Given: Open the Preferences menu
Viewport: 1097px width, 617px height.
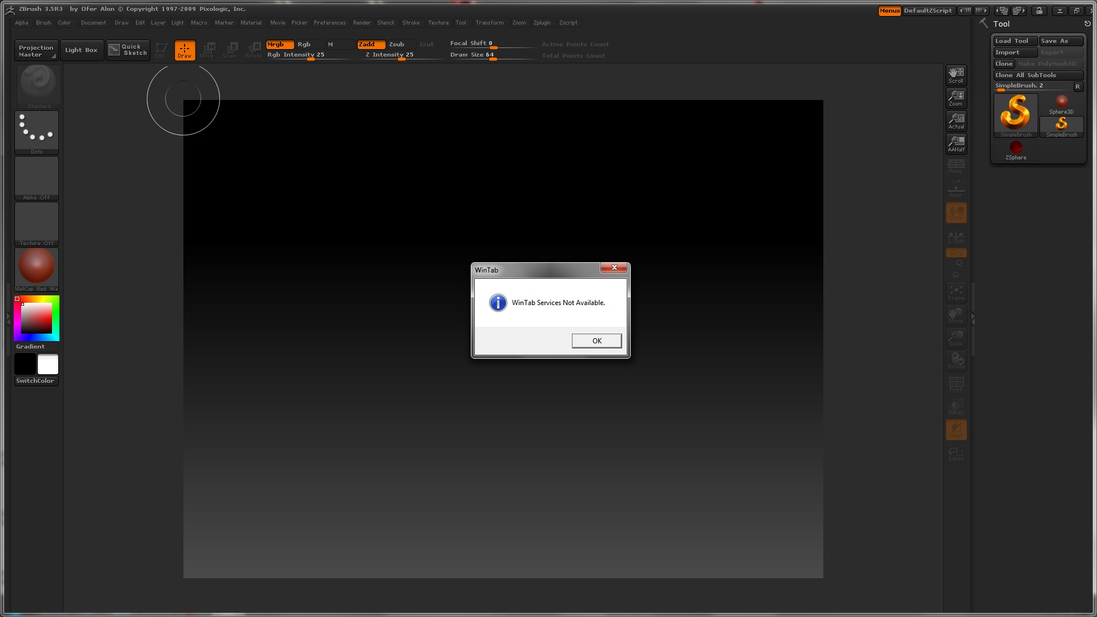Looking at the screenshot, I should pos(330,23).
